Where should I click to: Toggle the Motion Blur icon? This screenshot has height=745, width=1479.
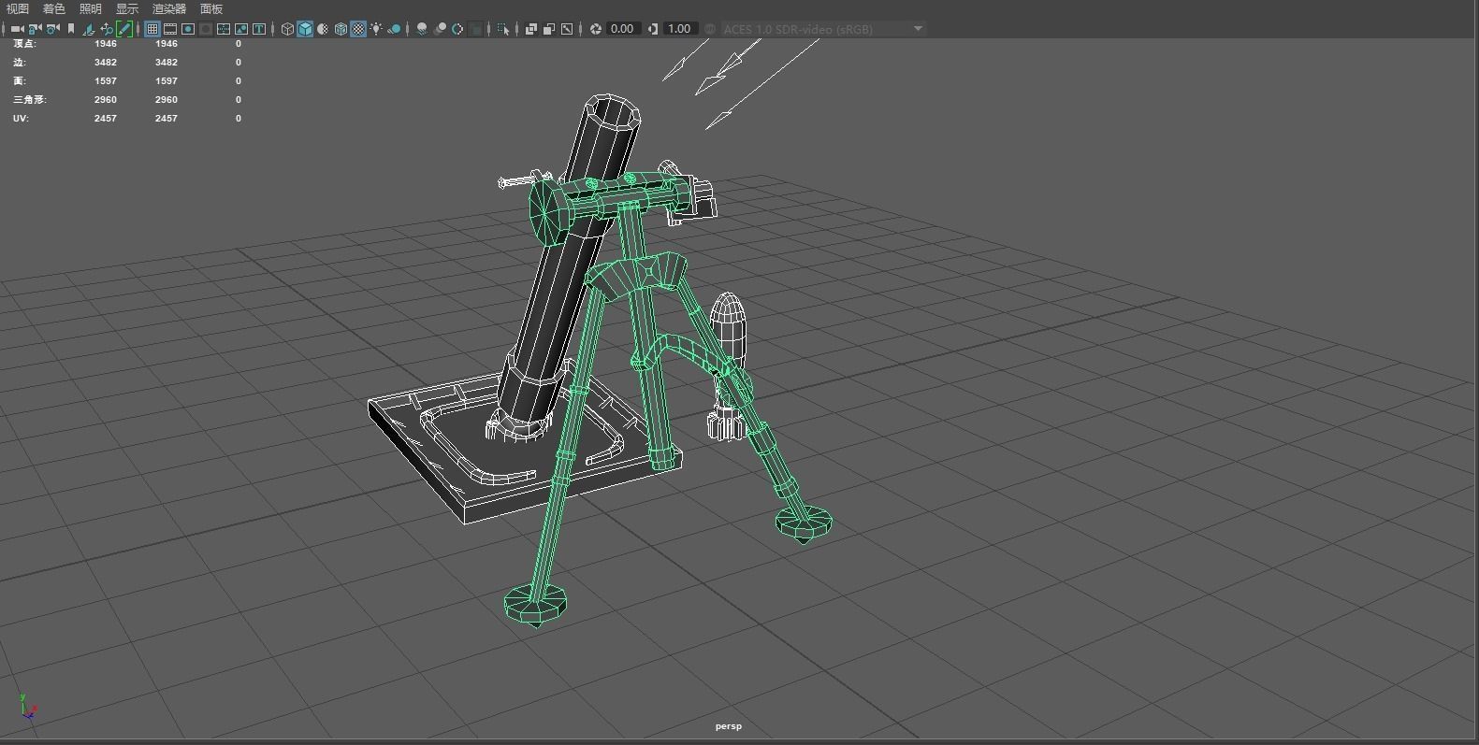coord(440,29)
